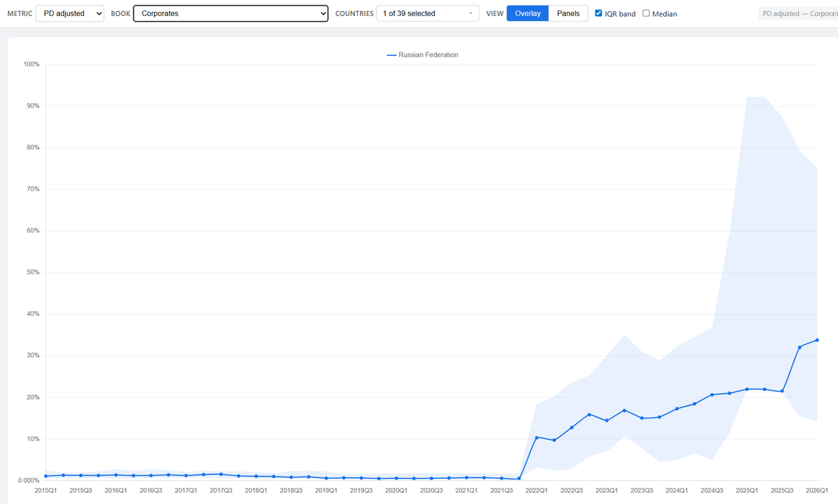Click the PD adjusted — Corporates label chip
This screenshot has height=504, width=838.
coord(799,13)
